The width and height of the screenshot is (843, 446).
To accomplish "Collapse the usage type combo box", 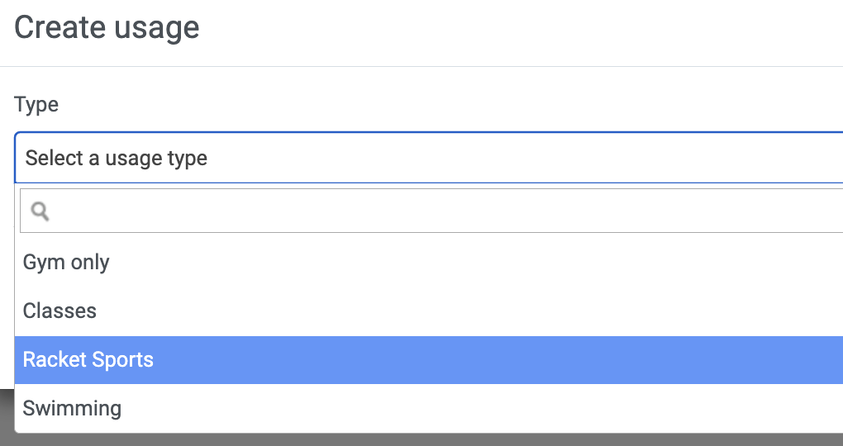I will 428,158.
